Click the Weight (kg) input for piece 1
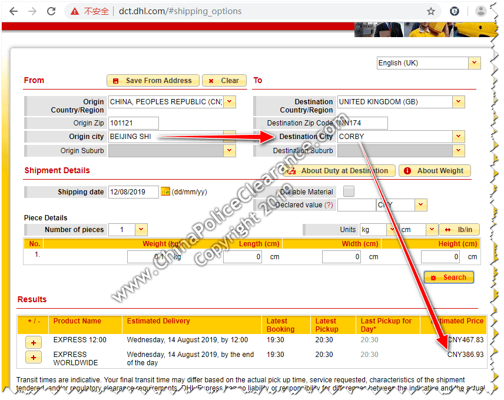 pos(147,257)
